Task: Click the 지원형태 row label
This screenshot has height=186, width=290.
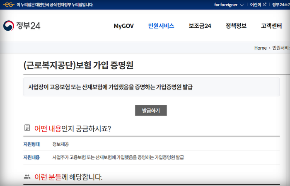Action: [31, 144]
